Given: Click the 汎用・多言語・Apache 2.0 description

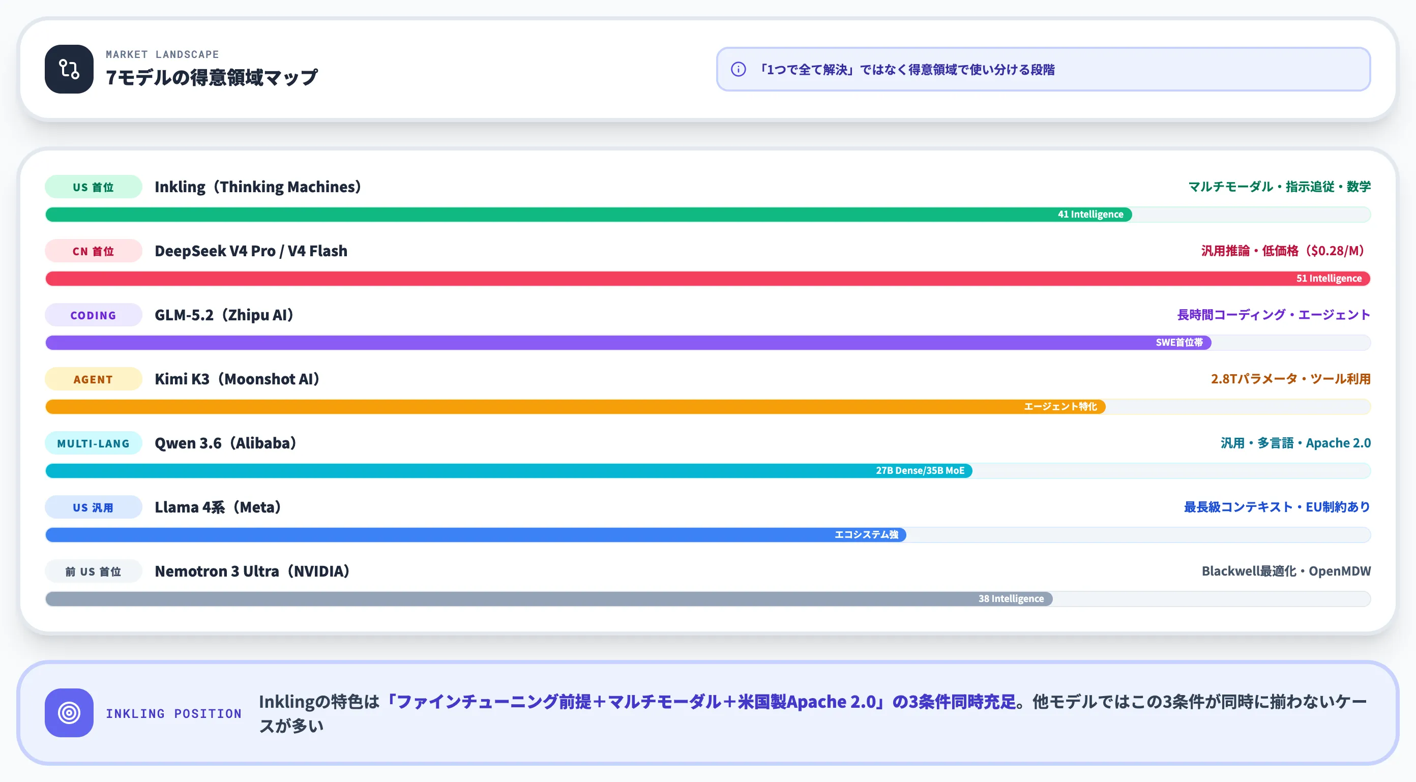Looking at the screenshot, I should point(1295,443).
